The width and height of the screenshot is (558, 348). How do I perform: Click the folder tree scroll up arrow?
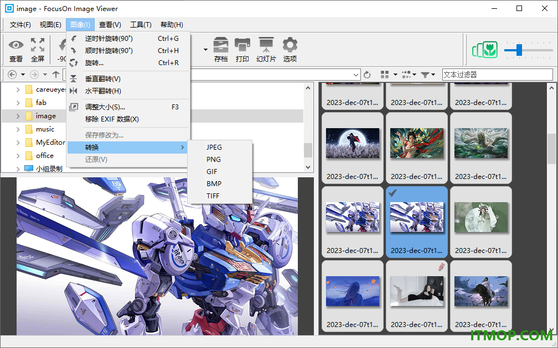308,88
